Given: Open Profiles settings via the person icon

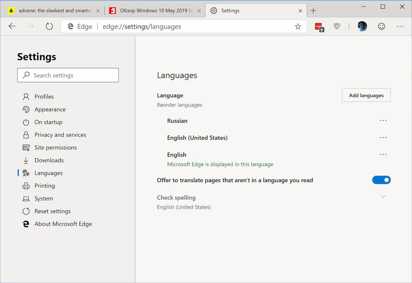Looking at the screenshot, I should pyautogui.click(x=26, y=97).
